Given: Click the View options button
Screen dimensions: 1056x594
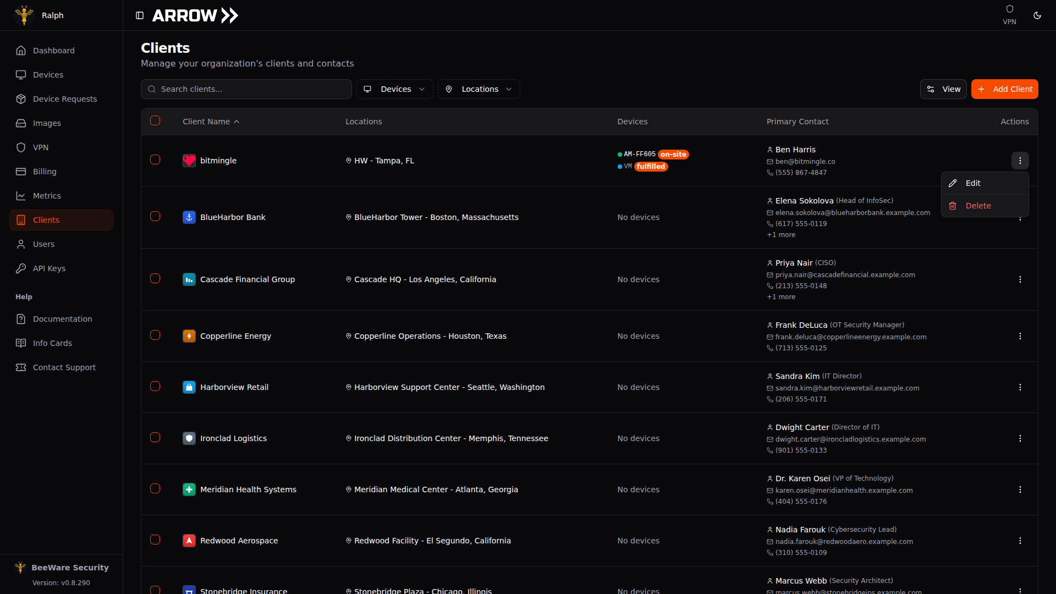Looking at the screenshot, I should [x=943, y=89].
